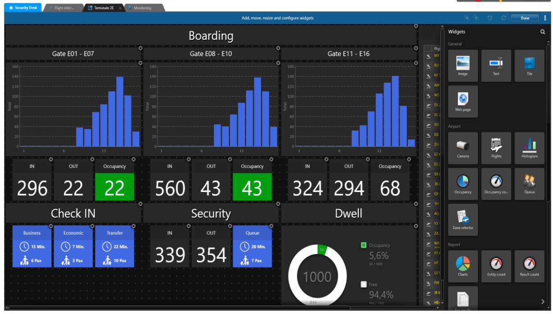Search widgets with the magnifier icon

[543, 32]
